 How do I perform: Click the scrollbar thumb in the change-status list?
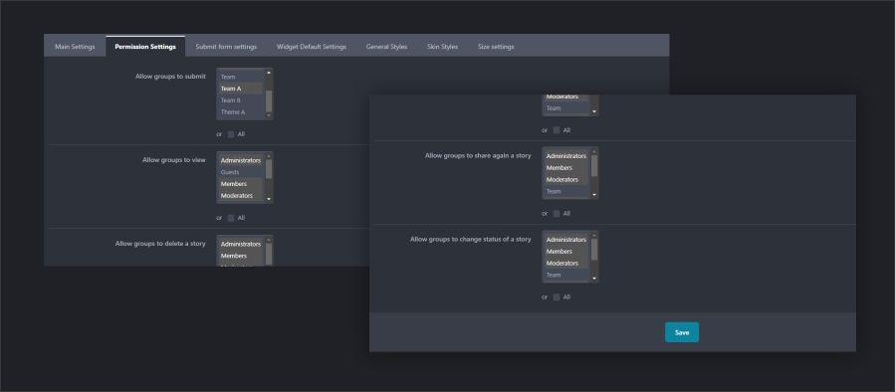tap(594, 250)
